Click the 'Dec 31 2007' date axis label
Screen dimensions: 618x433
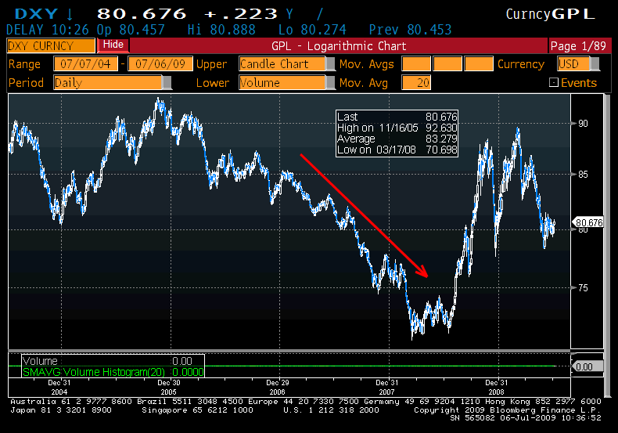[x=387, y=388]
